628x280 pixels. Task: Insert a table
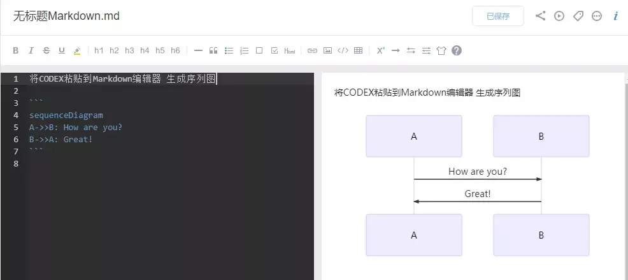359,50
